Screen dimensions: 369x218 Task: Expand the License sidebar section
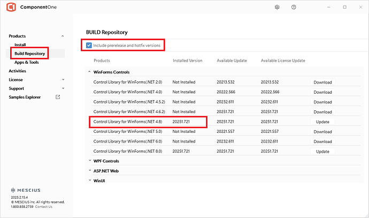[63, 79]
